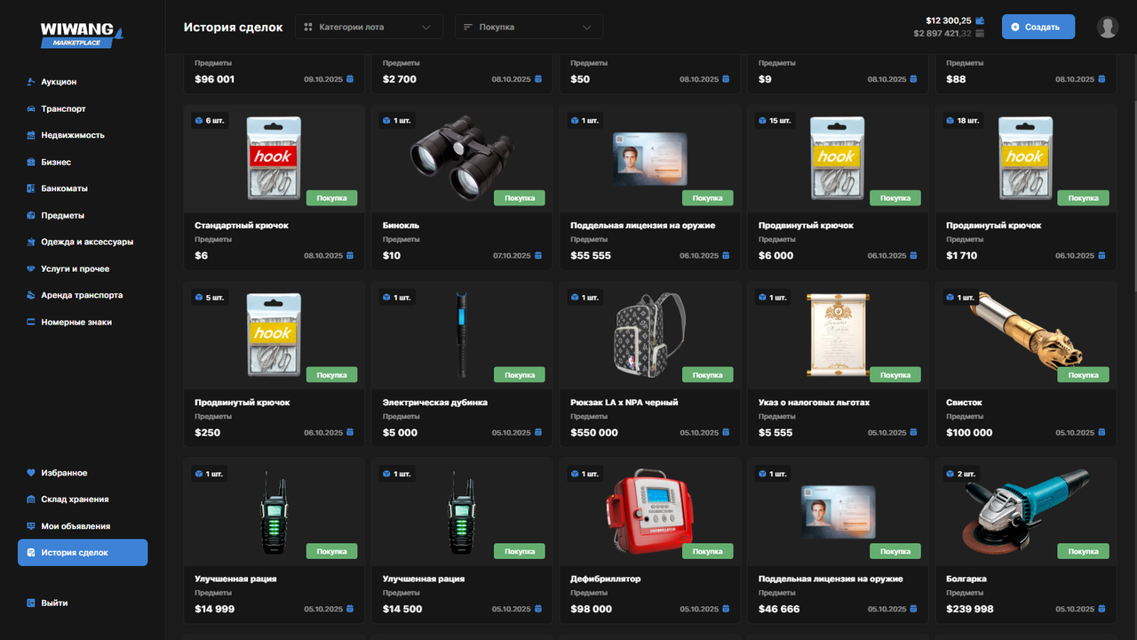Click the wallet icon beside the $12 300,25 balance
Viewport: 1137px width, 640px height.
(x=980, y=20)
